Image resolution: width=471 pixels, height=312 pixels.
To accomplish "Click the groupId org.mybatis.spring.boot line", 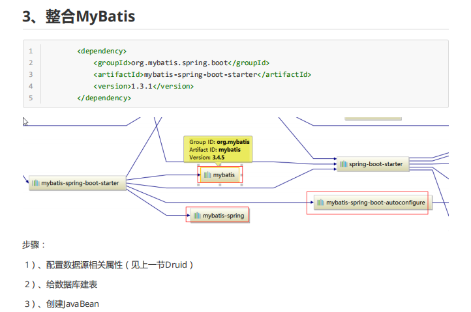I will click(x=181, y=63).
